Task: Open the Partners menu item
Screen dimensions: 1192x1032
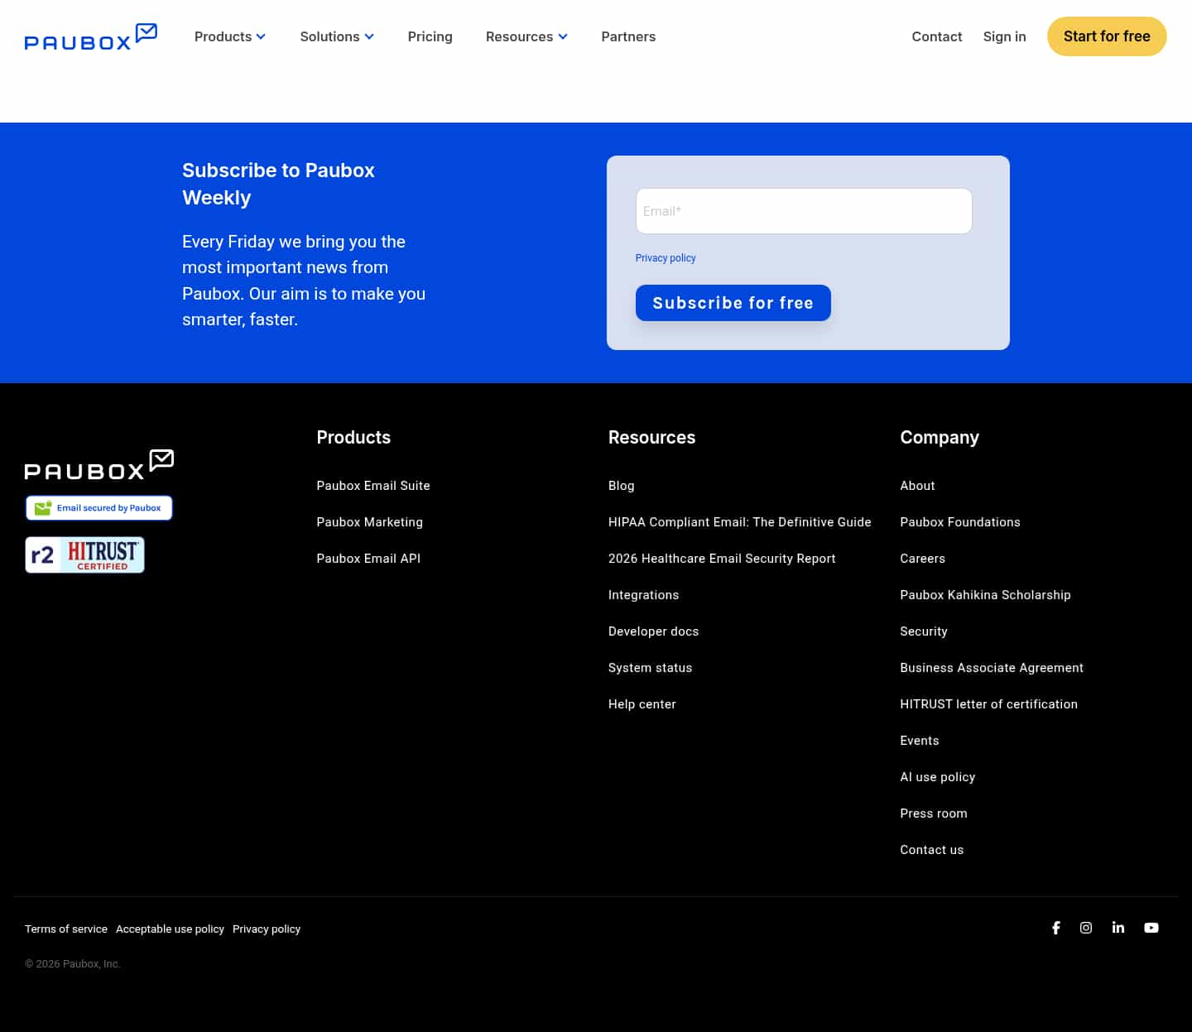Action: [628, 36]
